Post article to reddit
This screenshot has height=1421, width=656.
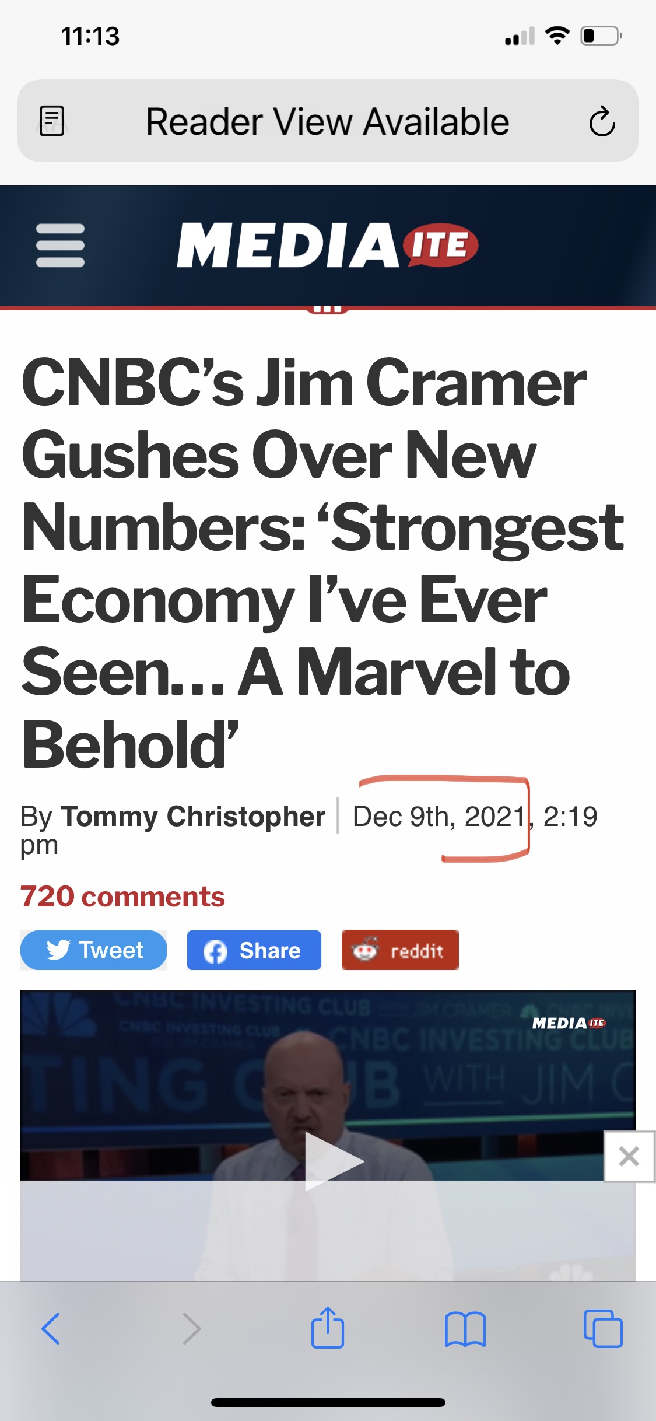[x=400, y=950]
